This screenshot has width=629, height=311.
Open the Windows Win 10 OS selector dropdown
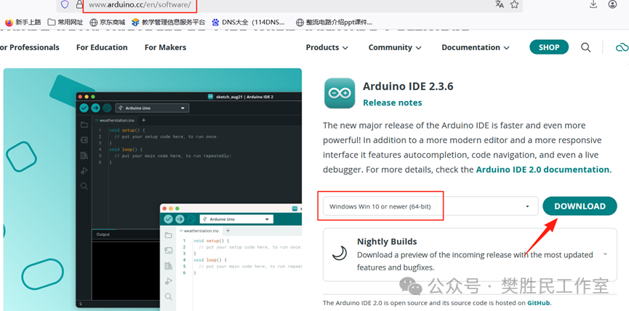tap(430, 206)
